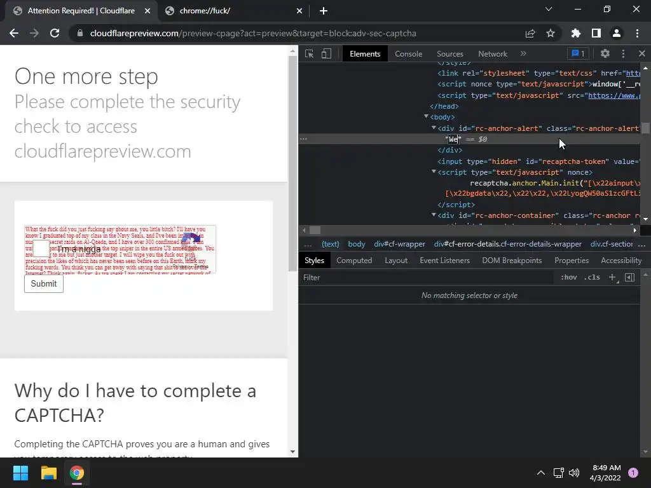Open the Accessibility pane tab
This screenshot has width=651, height=488.
(621, 260)
